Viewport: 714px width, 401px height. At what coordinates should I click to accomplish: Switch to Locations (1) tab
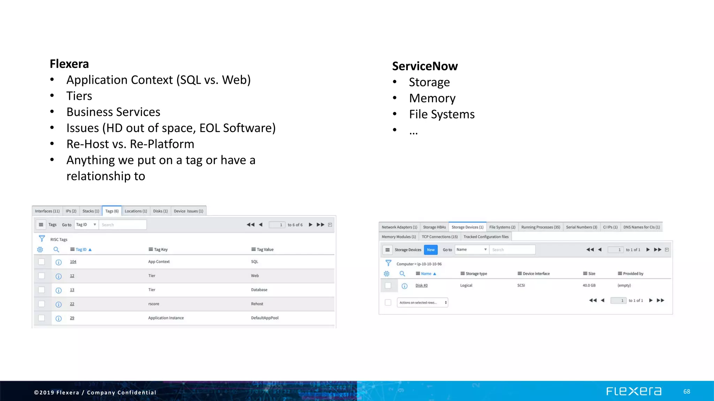pos(136,211)
